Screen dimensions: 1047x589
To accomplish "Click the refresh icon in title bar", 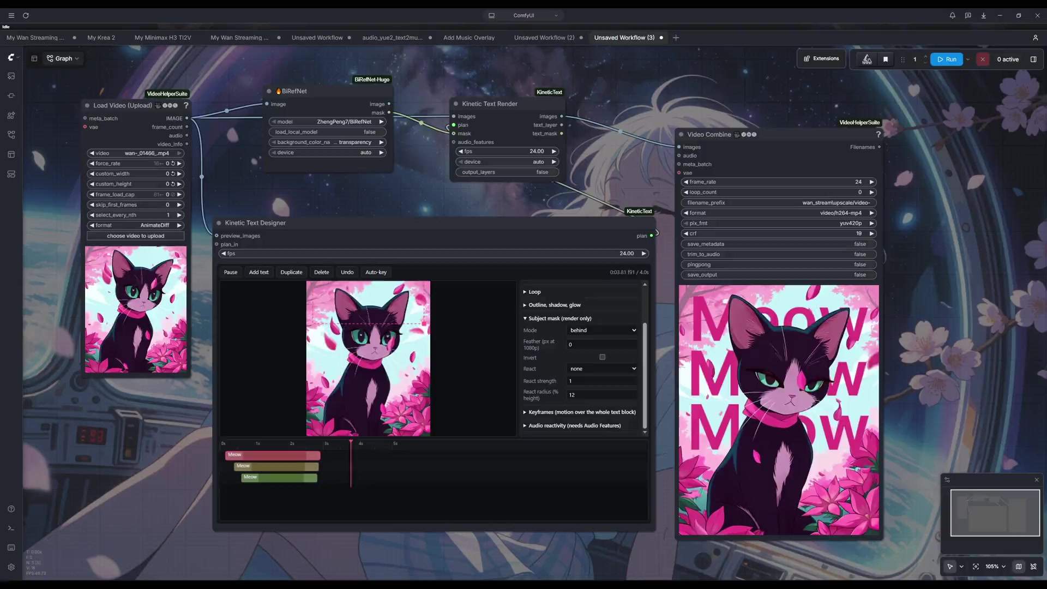I will pyautogui.click(x=26, y=15).
